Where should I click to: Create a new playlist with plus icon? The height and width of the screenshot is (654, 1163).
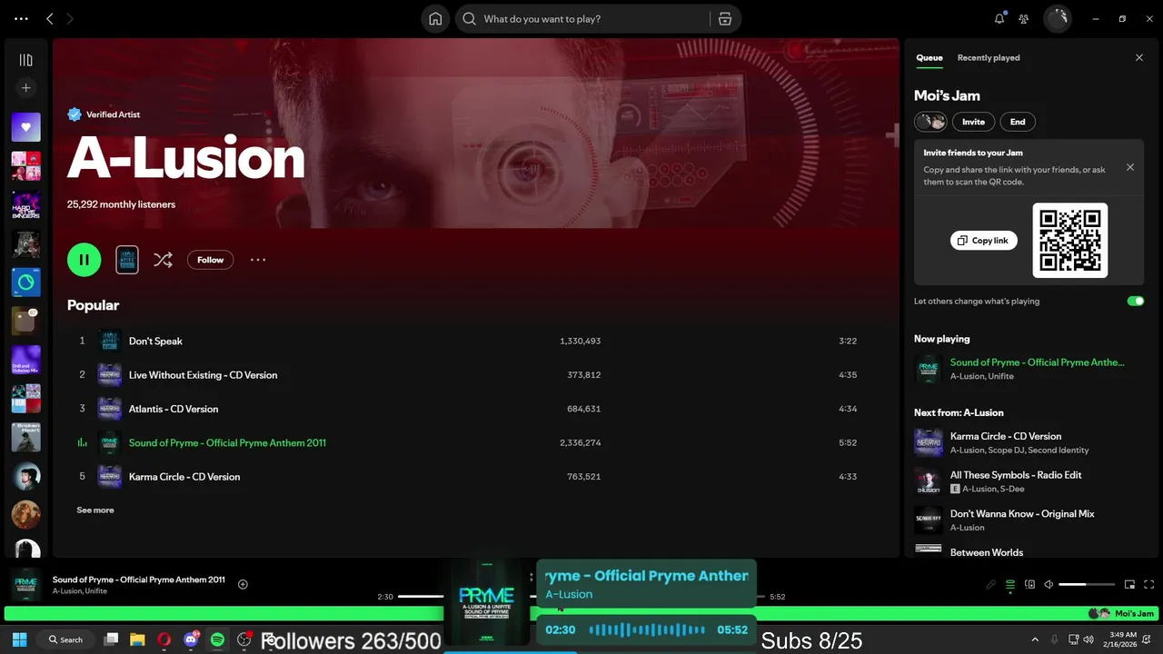coord(25,88)
